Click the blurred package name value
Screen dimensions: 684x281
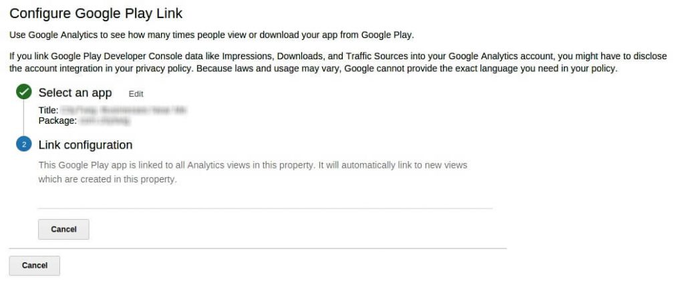tap(105, 121)
